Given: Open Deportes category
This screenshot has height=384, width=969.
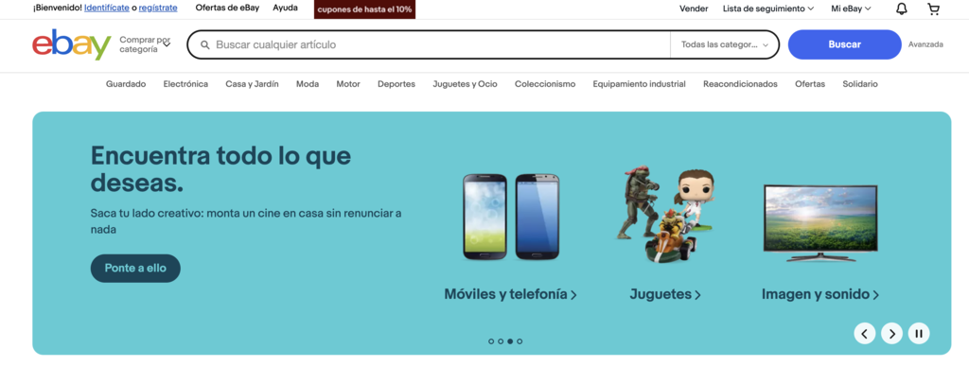Looking at the screenshot, I should pos(396,84).
